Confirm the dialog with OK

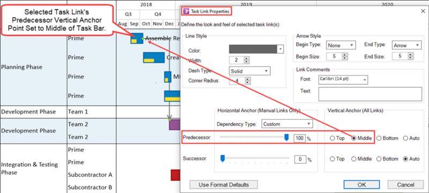point(361,185)
